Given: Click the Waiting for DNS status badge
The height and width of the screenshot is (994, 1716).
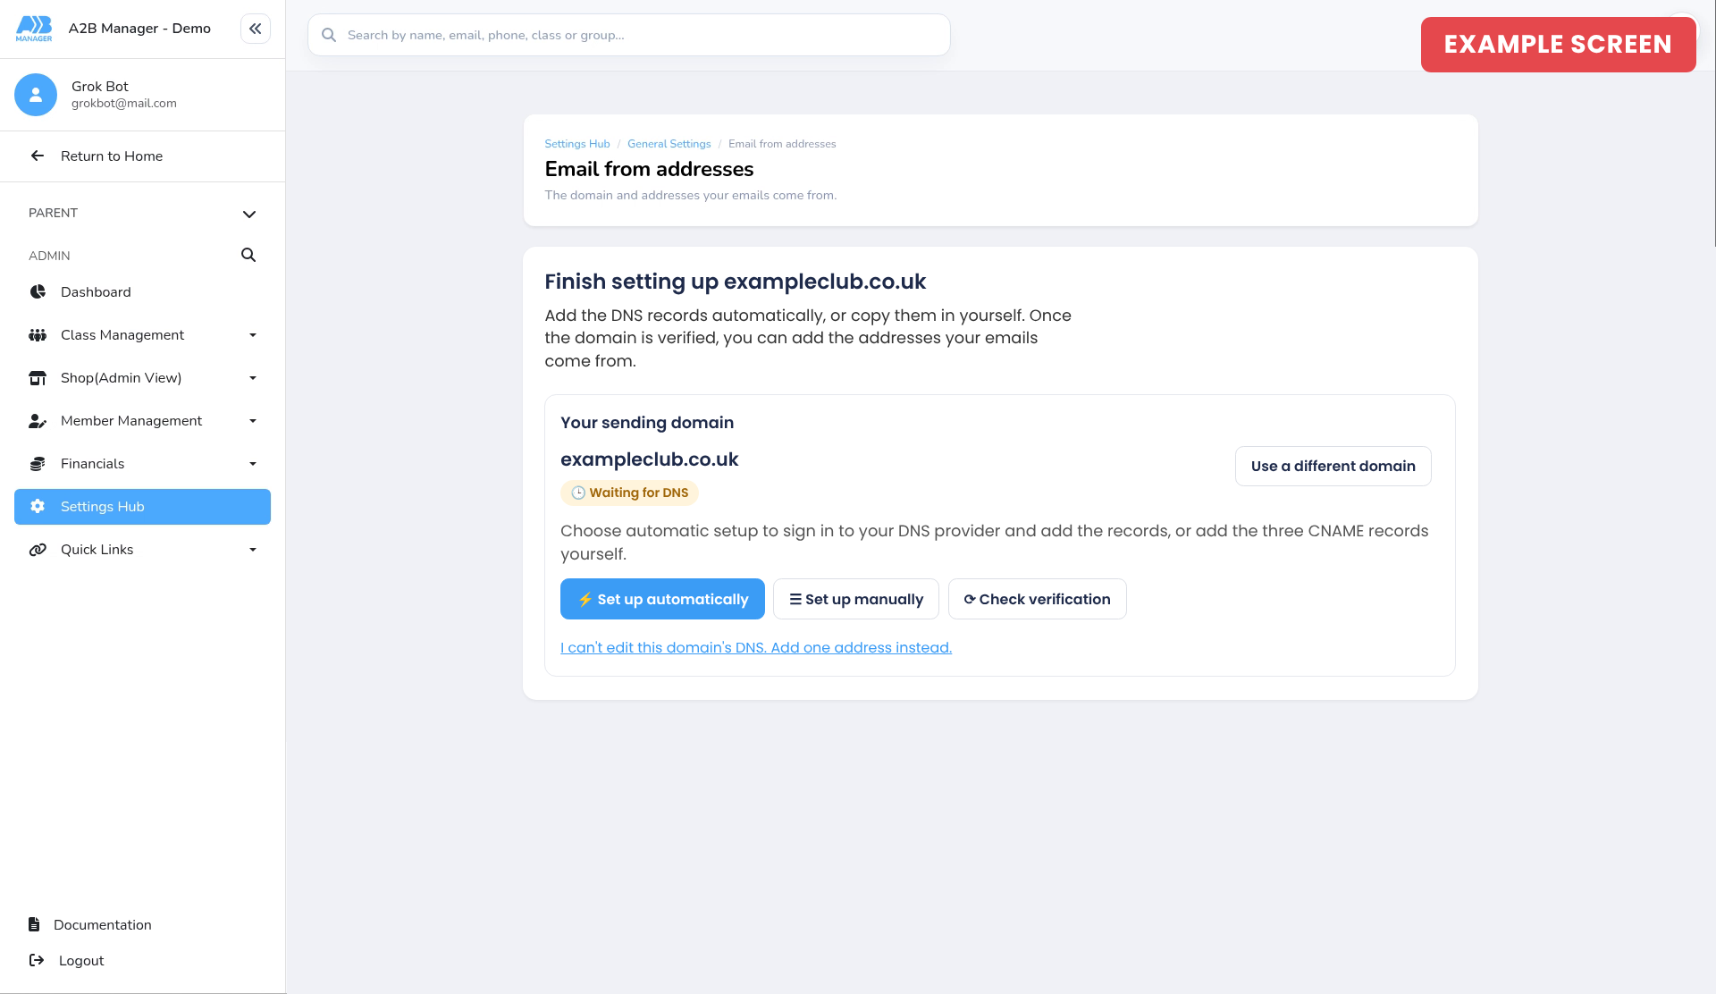Looking at the screenshot, I should point(629,493).
